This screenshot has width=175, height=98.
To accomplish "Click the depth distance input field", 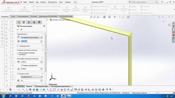I will [x=31, y=41].
